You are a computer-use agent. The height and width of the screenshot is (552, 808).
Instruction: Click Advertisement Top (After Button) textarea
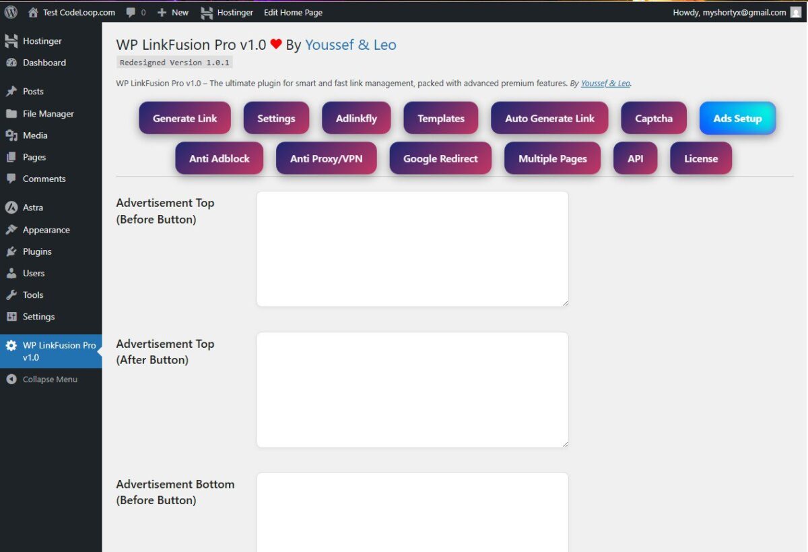[x=412, y=390]
